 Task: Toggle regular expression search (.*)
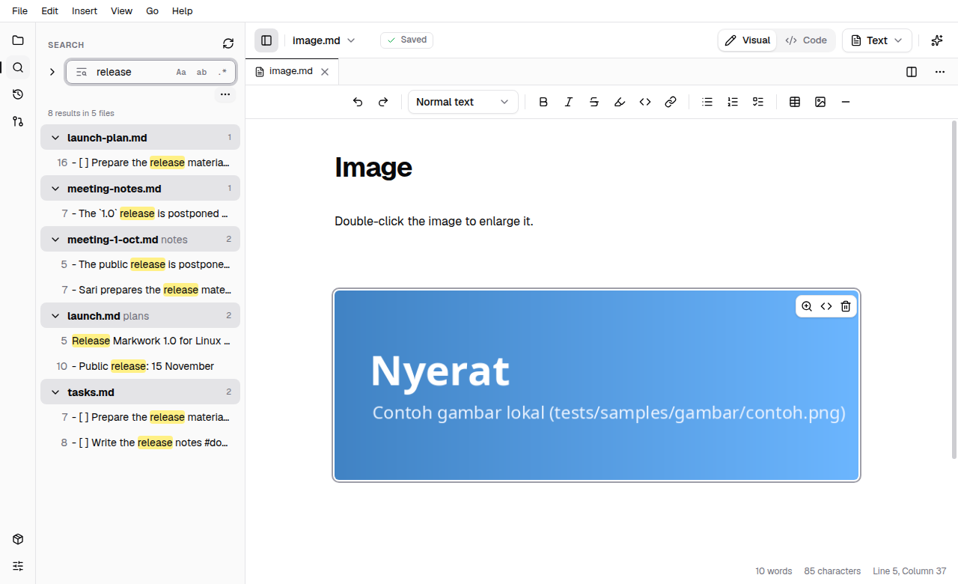[x=222, y=73]
